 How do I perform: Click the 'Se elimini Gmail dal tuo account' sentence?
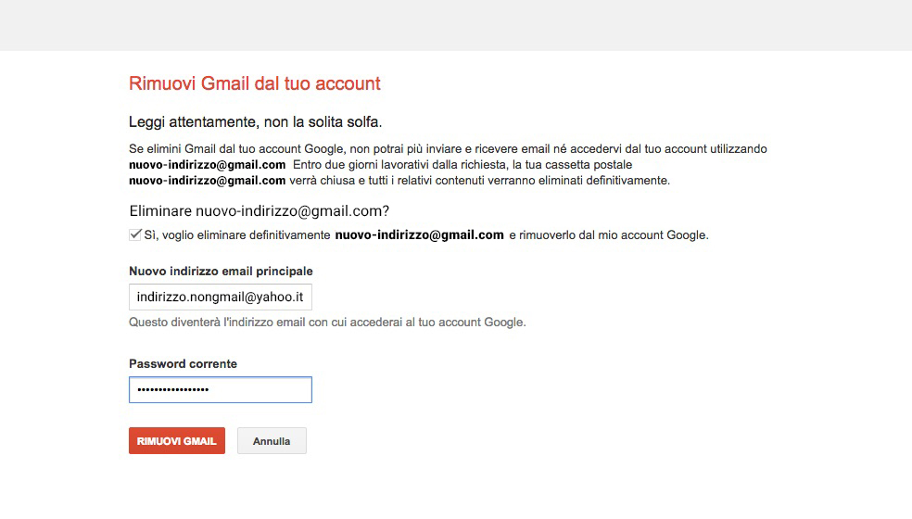pyautogui.click(x=448, y=149)
